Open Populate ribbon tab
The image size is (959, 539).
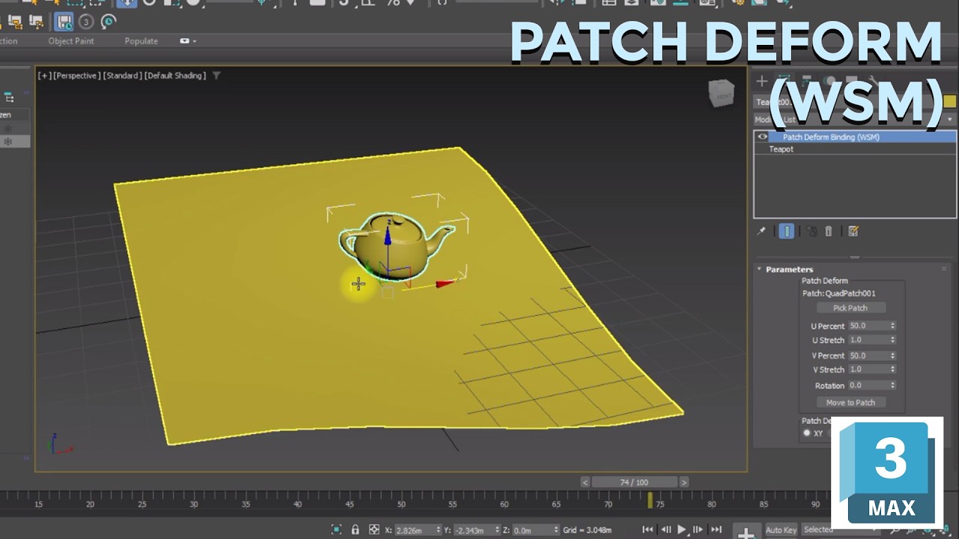[141, 41]
